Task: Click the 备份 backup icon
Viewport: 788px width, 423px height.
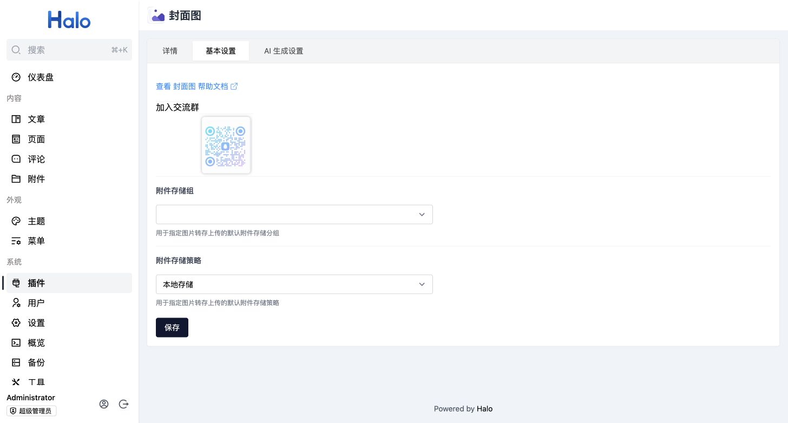Action: coord(16,363)
